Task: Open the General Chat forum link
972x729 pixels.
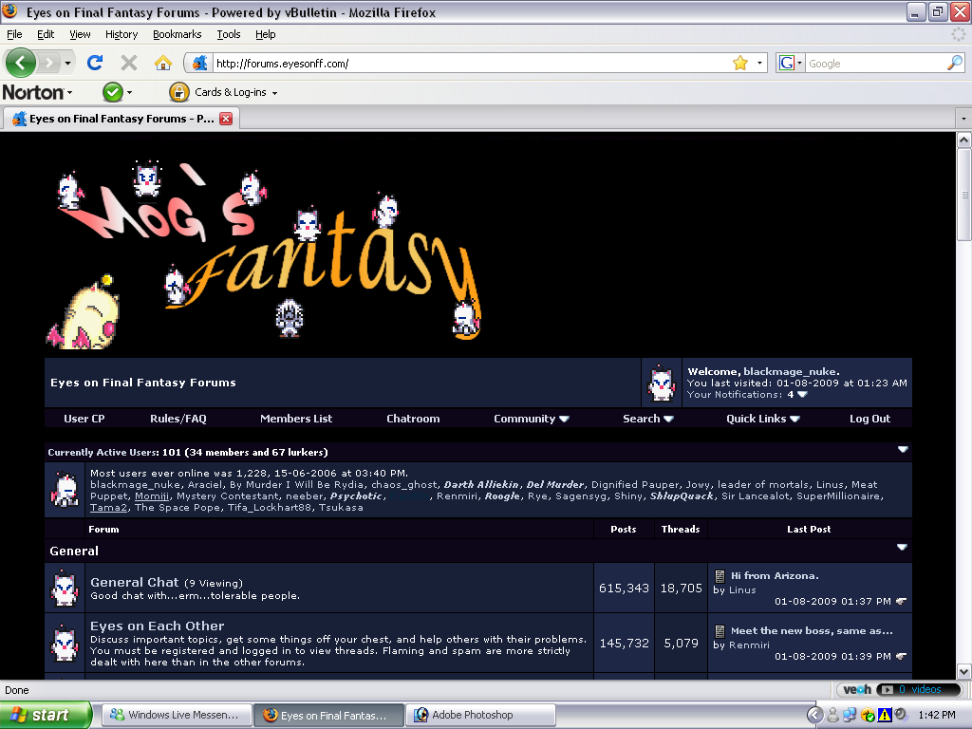Action: [x=135, y=582]
